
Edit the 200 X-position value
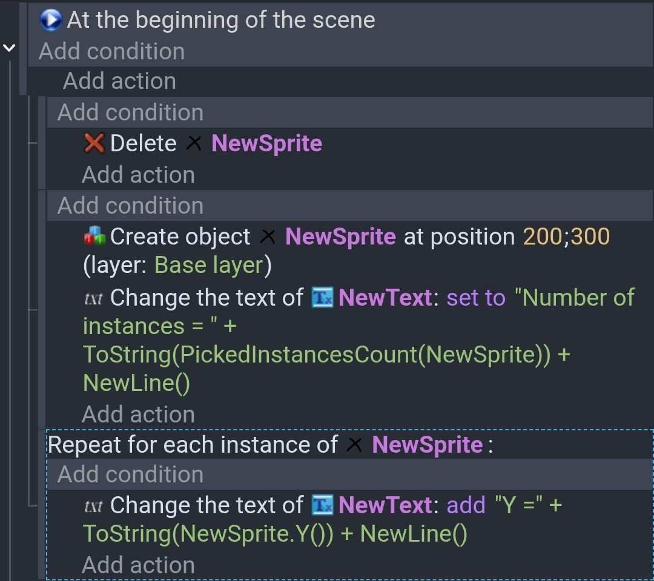click(543, 237)
